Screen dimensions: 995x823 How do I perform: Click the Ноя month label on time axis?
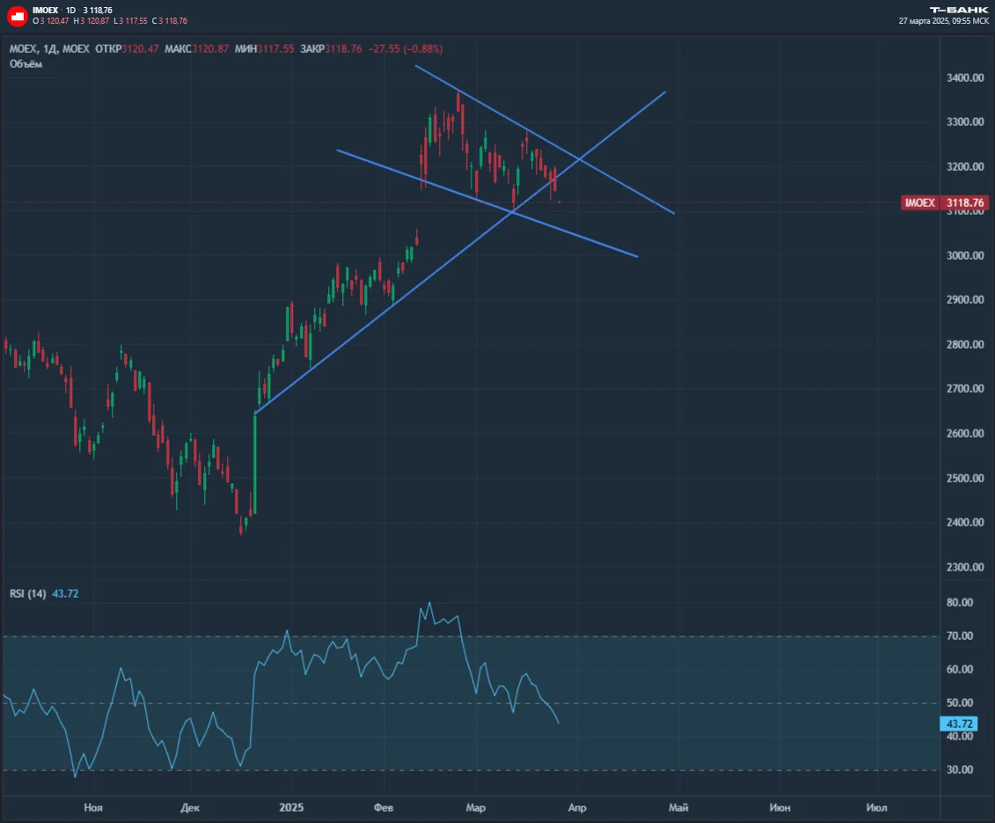[x=93, y=808]
